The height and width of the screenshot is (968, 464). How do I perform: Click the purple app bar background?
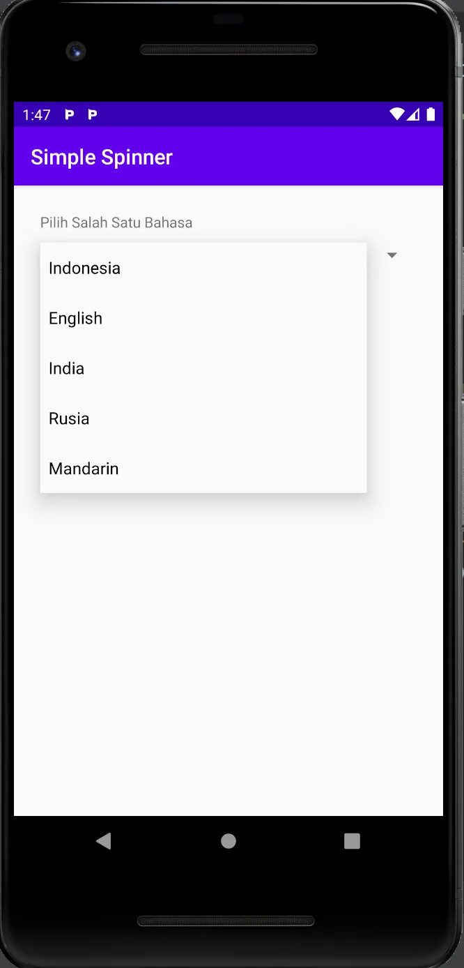pos(307,156)
